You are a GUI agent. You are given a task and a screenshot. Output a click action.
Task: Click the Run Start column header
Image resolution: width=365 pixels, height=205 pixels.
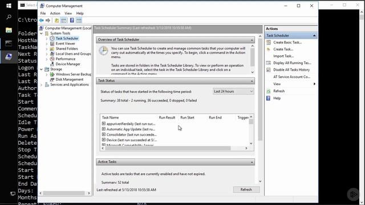coord(187,118)
